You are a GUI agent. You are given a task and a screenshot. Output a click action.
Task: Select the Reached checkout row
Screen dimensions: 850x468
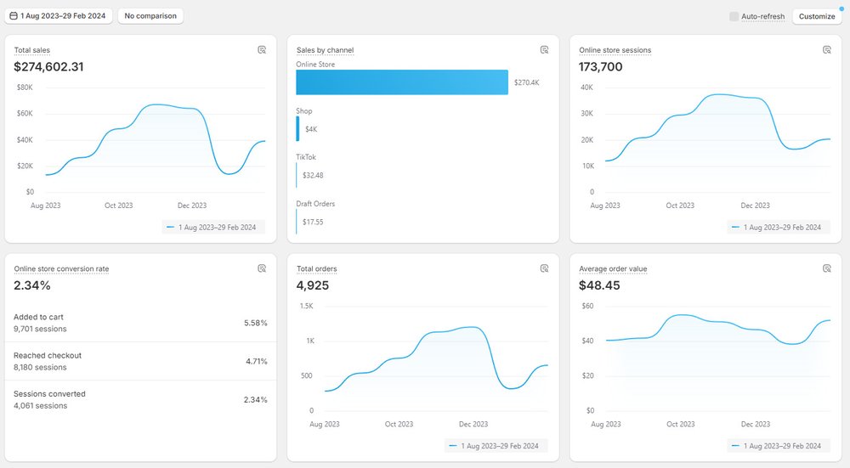140,361
